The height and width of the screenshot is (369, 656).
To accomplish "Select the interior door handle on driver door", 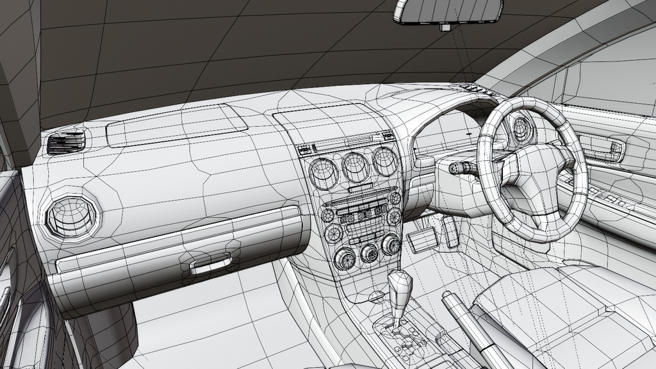I will pos(602,149).
